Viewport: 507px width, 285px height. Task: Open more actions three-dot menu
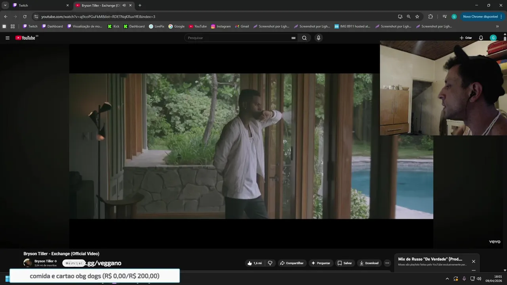coord(387,263)
